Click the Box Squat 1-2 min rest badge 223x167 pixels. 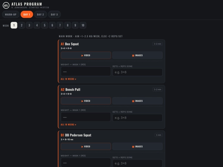point(157,44)
